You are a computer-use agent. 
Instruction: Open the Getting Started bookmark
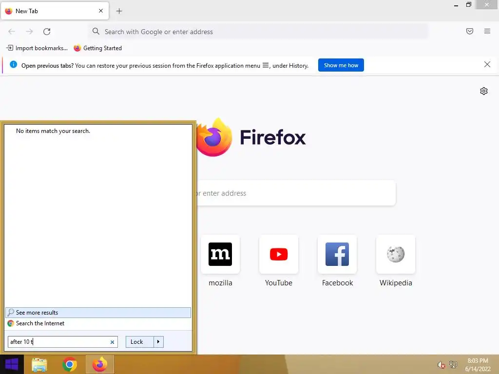(97, 48)
